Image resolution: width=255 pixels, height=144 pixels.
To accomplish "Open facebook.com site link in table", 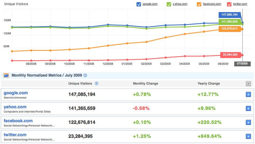I will (x=18, y=121).
